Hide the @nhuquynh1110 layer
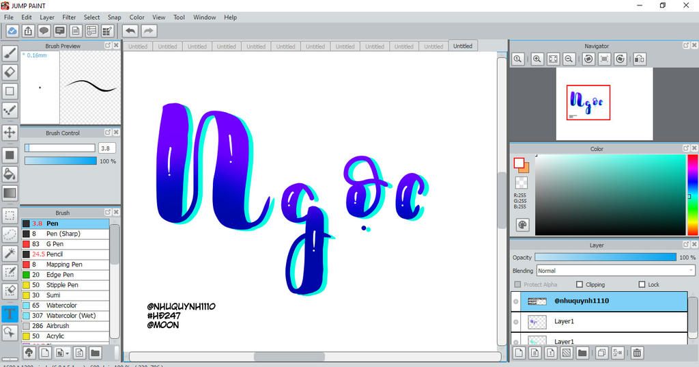699x367 pixels. coord(516,301)
